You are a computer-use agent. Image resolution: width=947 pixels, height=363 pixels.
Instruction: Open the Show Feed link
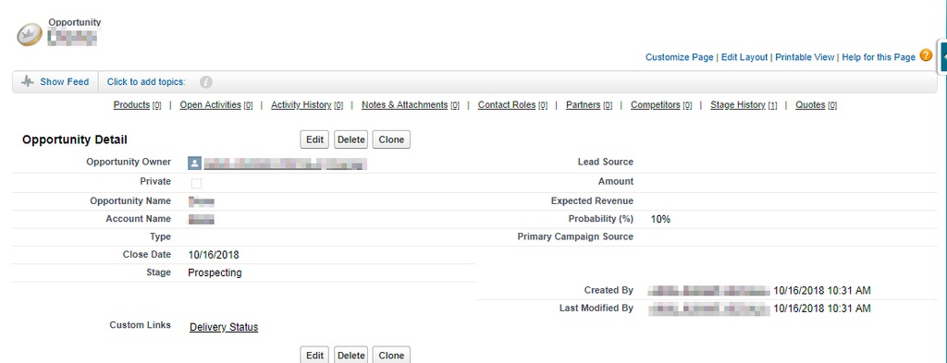[64, 82]
